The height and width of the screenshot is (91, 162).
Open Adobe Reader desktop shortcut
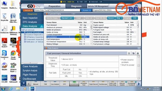coord(4,42)
